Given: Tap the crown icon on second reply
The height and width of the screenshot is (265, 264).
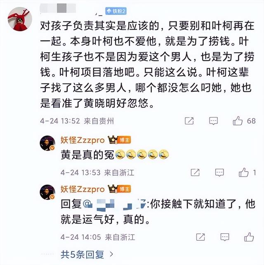Looking at the screenshot, I should click(113, 188).
